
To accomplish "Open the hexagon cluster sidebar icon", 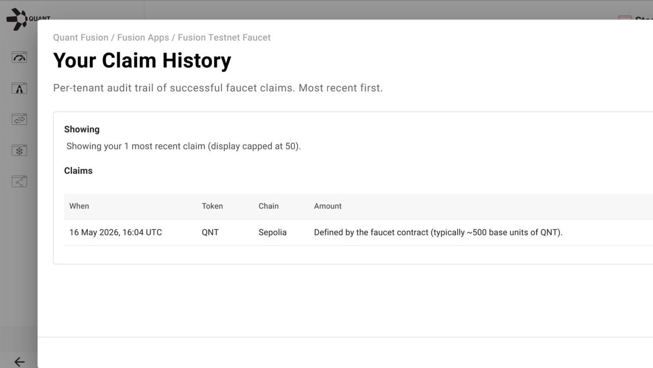I will [x=20, y=151].
